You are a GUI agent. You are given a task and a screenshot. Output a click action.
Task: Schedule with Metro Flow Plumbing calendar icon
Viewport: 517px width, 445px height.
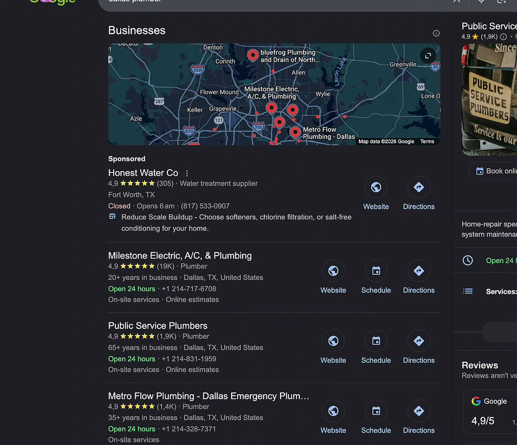pos(376,411)
